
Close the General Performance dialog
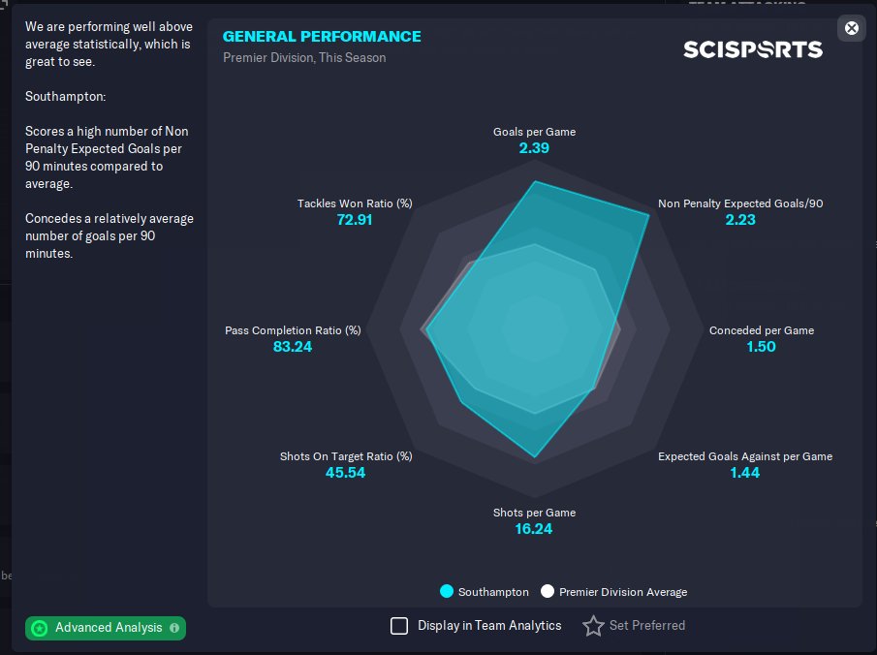[x=852, y=28]
